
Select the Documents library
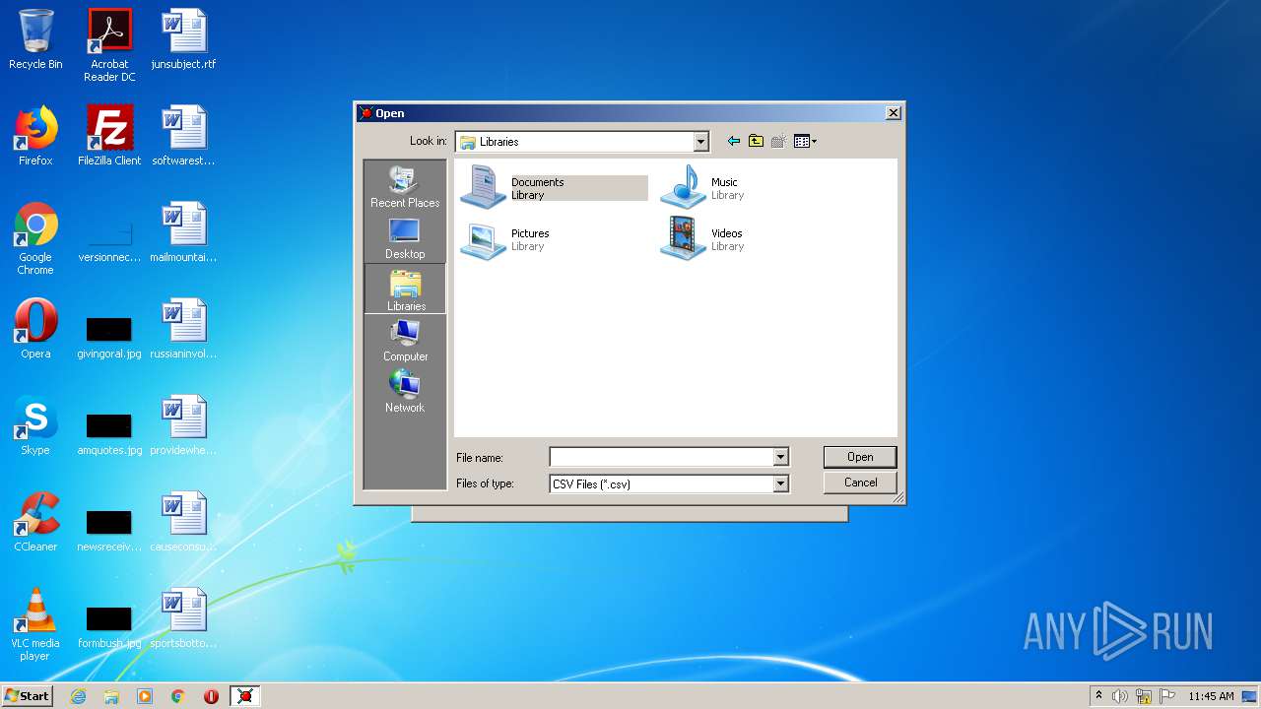(x=554, y=187)
